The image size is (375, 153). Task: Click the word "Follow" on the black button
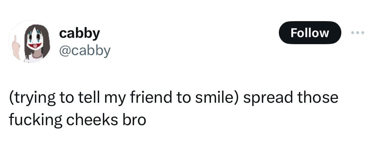click(x=310, y=32)
